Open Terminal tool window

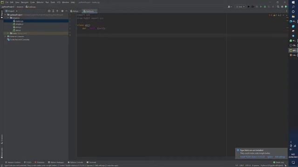tap(91, 162)
